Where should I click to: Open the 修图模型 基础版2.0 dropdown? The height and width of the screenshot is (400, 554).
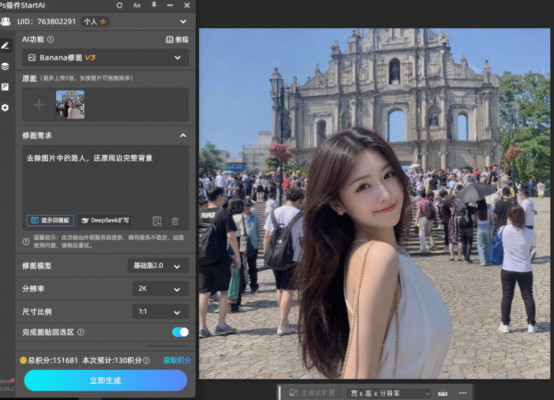pyautogui.click(x=158, y=265)
